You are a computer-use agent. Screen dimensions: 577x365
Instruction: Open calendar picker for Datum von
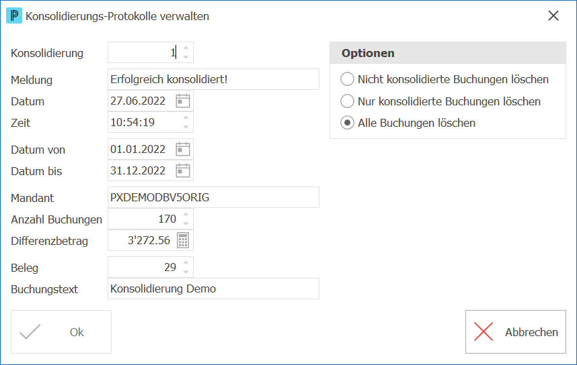tap(182, 150)
